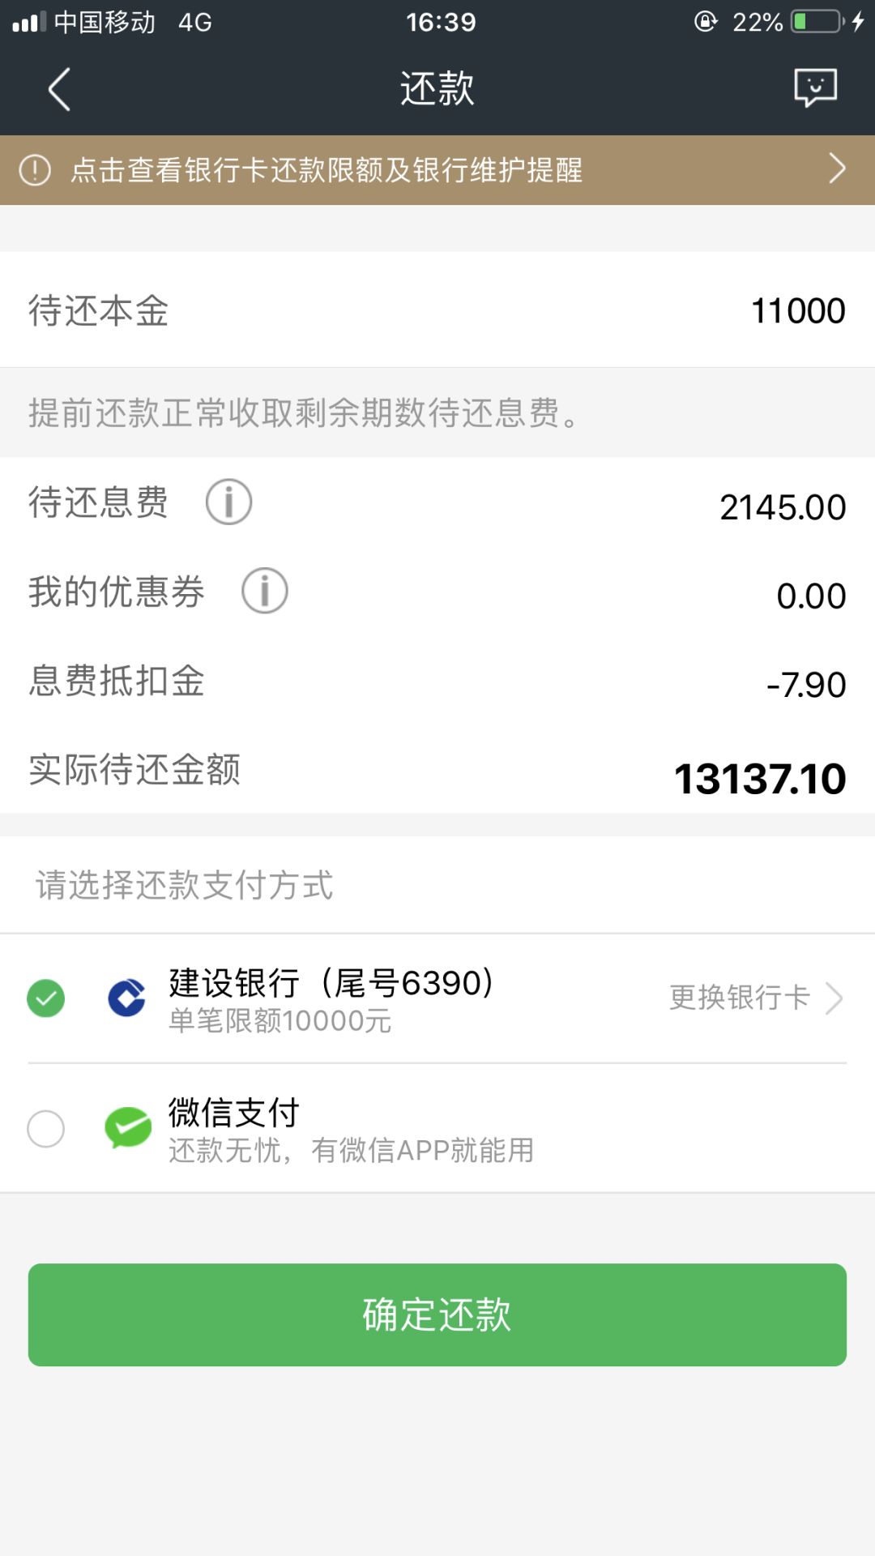Open the customer service chat icon
This screenshot has height=1556, width=875.
click(x=815, y=88)
